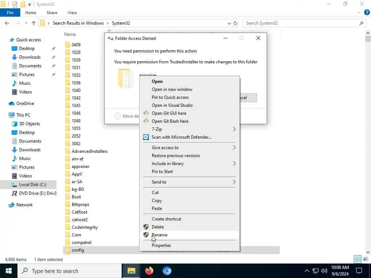Choose Paste in the context menu
This screenshot has width=371, height=278.
[x=157, y=208]
